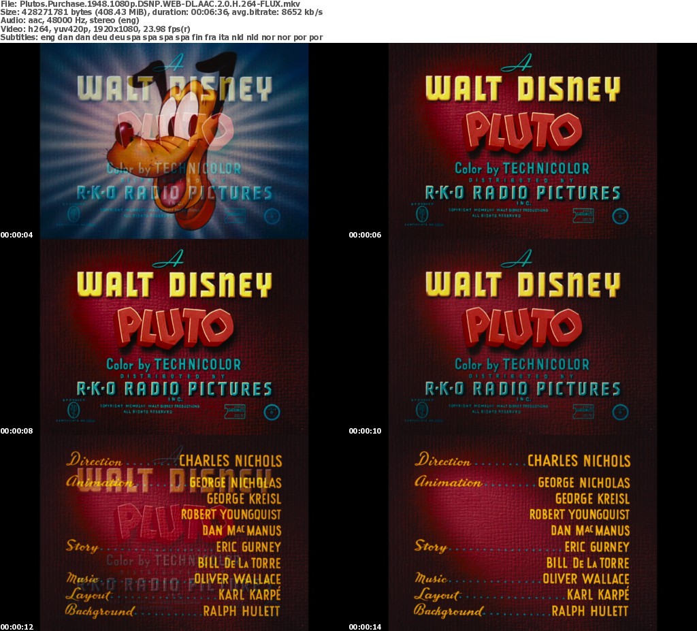Click the file name Plutos.Purchase.1948 header line
The width and height of the screenshot is (697, 631).
155,4
